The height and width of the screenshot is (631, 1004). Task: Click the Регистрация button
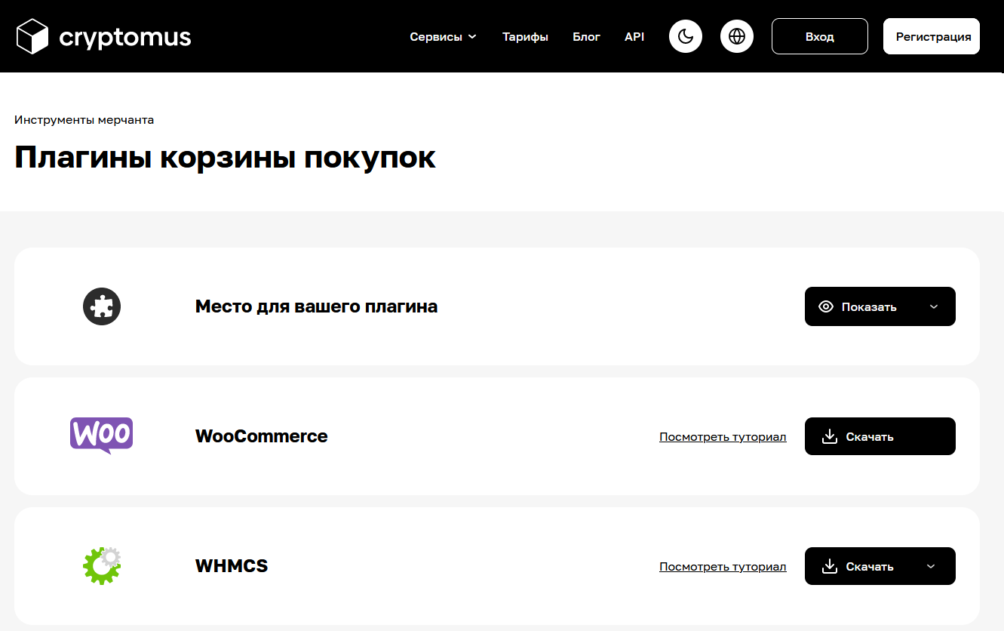pyautogui.click(x=932, y=36)
